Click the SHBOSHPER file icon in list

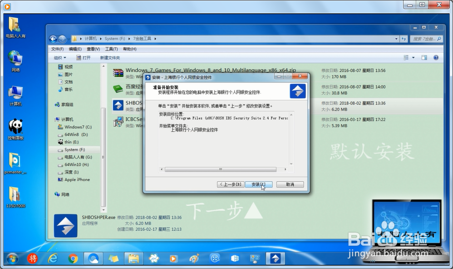118,105
